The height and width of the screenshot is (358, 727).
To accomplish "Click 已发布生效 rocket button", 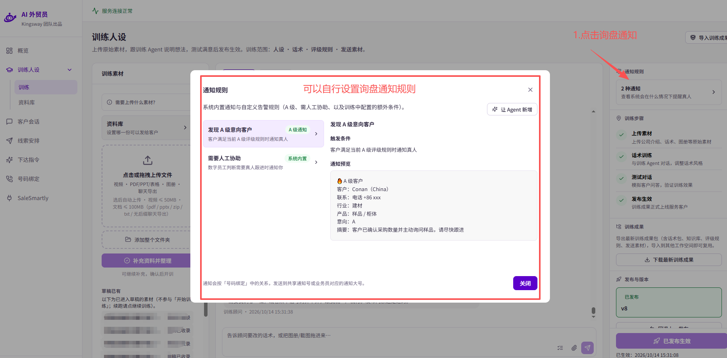I will [x=671, y=341].
